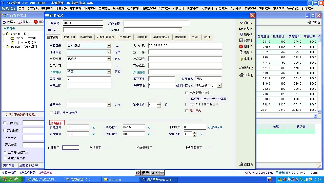Tick the 库存是否分批次 checkbox

tap(187, 93)
